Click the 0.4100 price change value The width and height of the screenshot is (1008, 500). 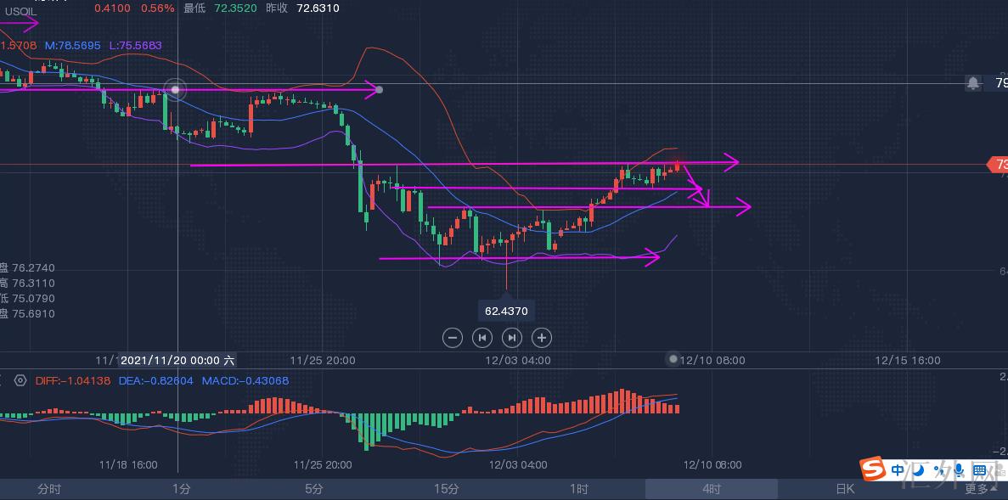coord(113,8)
